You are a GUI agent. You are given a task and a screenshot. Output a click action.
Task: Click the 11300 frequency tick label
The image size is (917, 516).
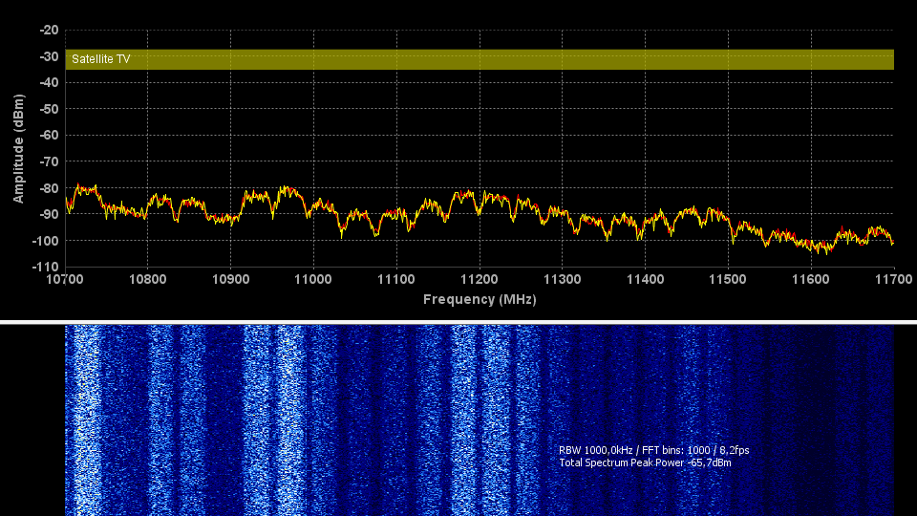562,279
